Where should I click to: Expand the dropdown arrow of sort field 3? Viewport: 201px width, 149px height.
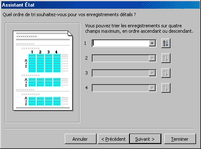pyautogui.click(x=152, y=73)
